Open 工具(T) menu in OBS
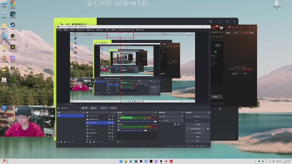Image resolution: width=292 pixels, height=164 pixels. click(107, 30)
